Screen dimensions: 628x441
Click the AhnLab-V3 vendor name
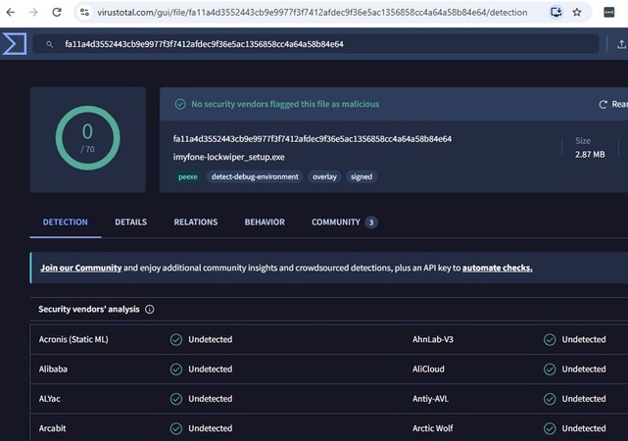pyautogui.click(x=433, y=340)
